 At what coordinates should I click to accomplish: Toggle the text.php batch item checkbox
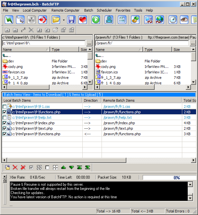(4, 128)
